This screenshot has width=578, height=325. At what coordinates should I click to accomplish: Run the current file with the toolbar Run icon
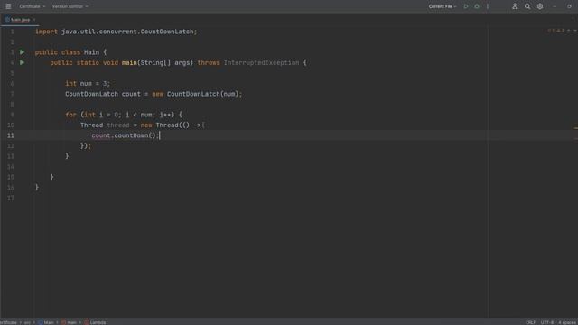click(466, 6)
